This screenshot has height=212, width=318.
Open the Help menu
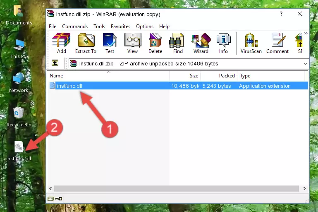[x=164, y=26]
